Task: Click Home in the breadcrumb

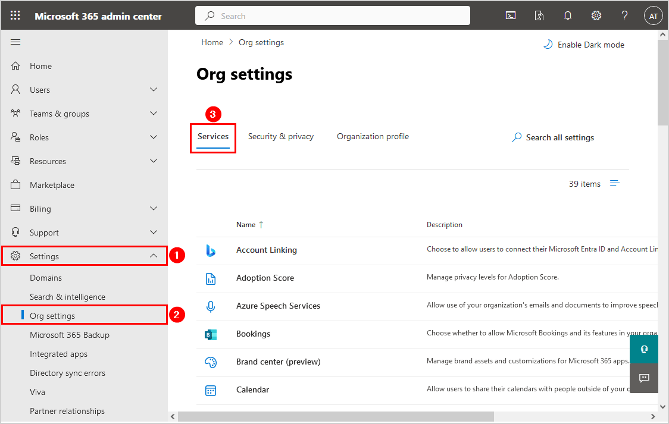Action: coord(212,42)
